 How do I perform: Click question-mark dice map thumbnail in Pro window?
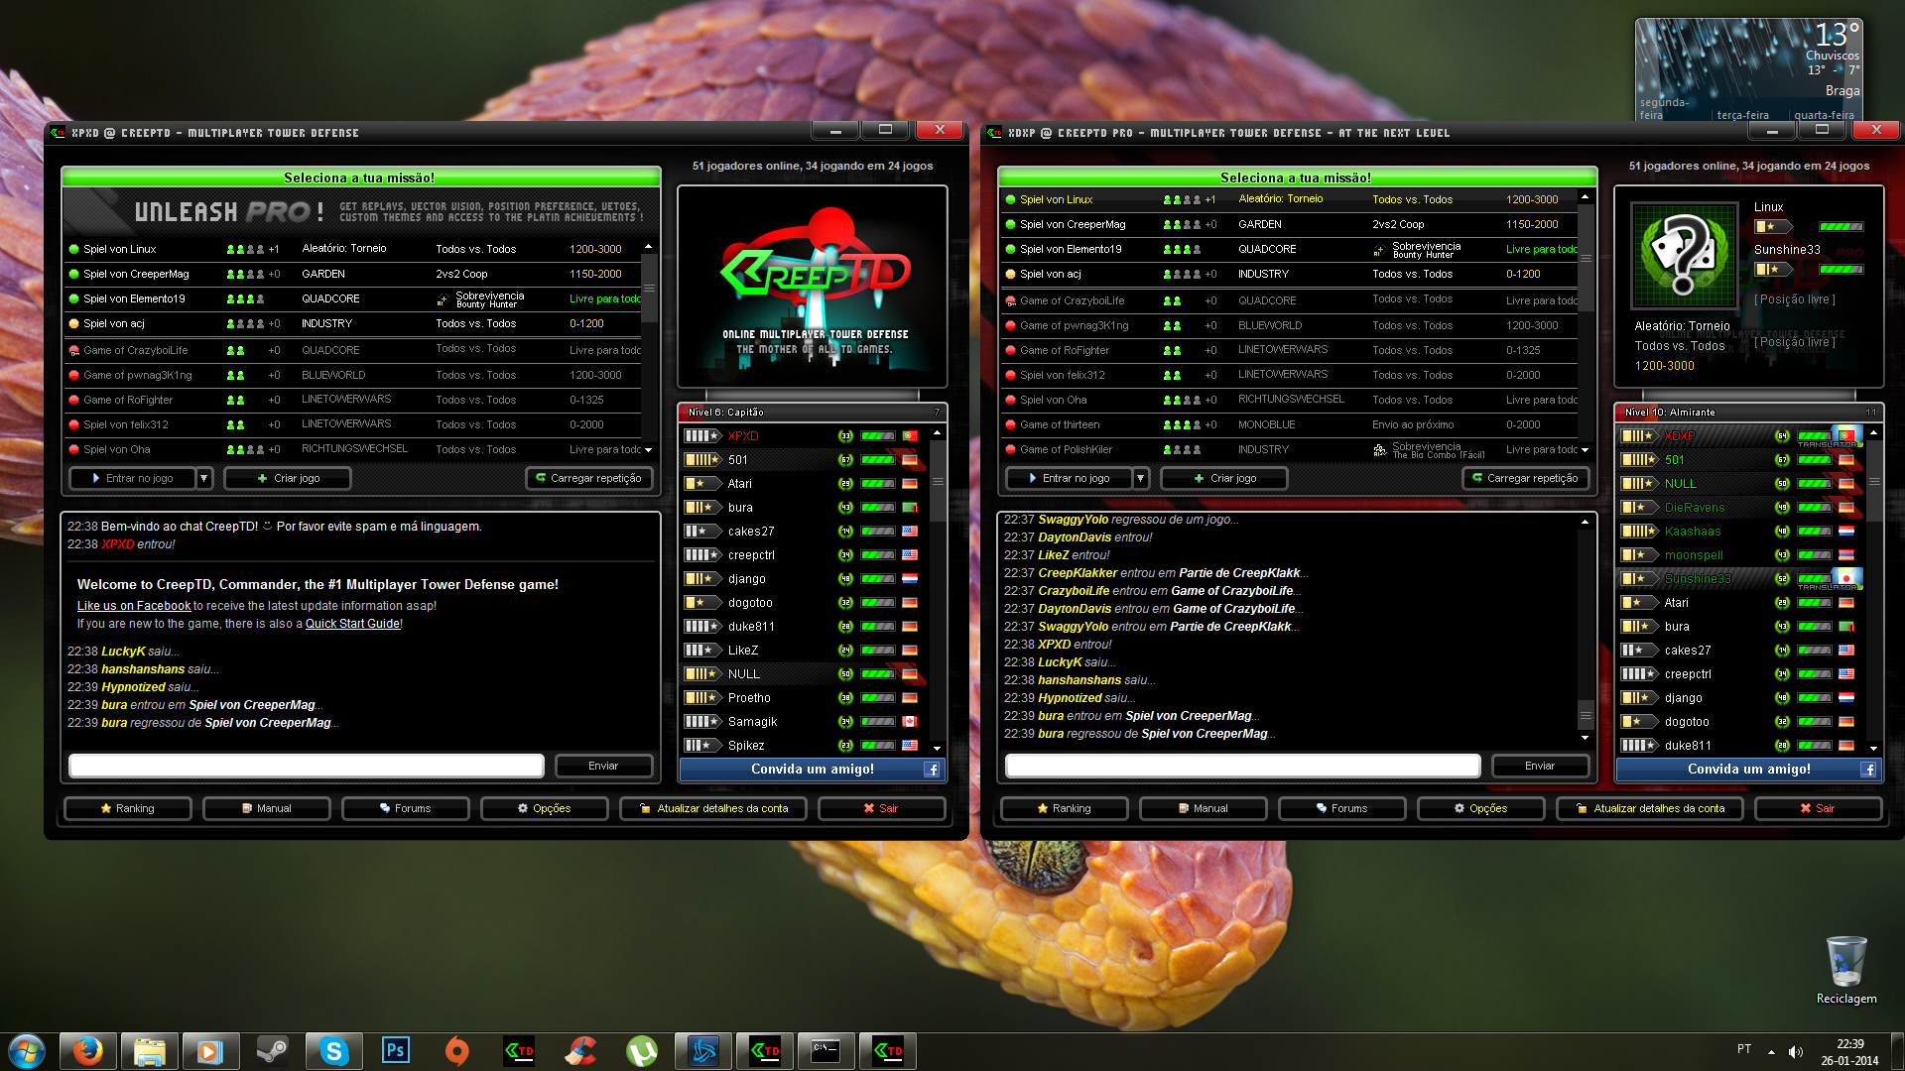point(1685,256)
